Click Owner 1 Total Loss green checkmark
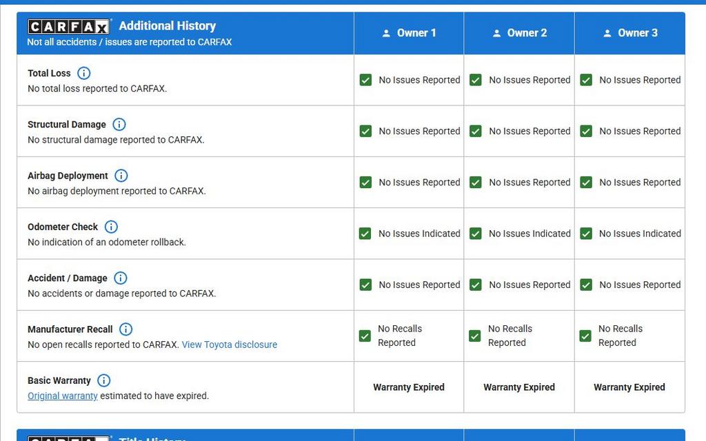This screenshot has width=706, height=441. [x=365, y=80]
